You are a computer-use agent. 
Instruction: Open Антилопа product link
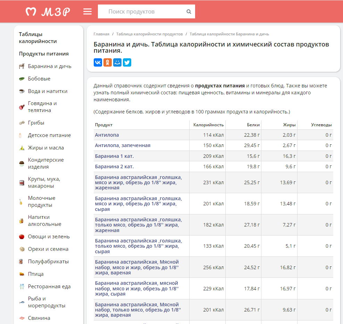[107, 135]
